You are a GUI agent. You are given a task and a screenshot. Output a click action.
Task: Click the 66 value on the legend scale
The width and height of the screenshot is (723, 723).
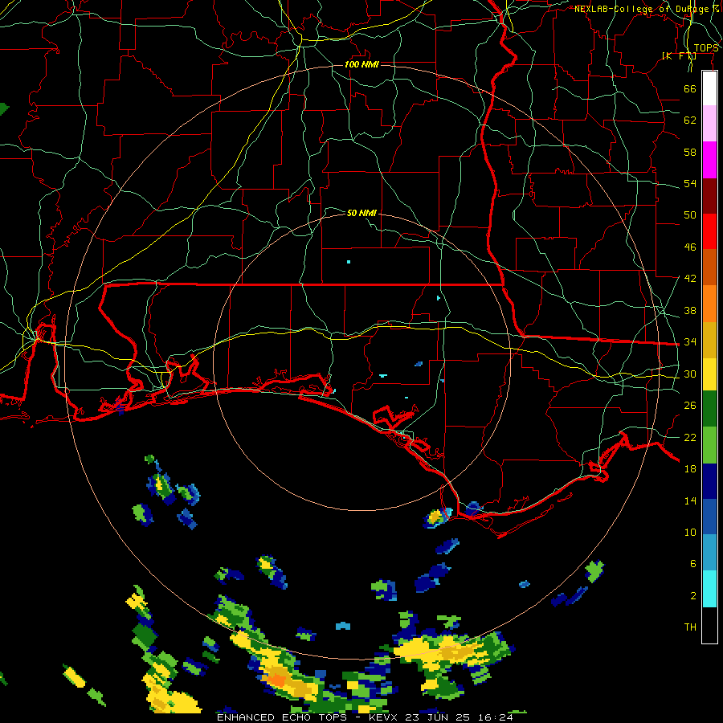(690, 88)
